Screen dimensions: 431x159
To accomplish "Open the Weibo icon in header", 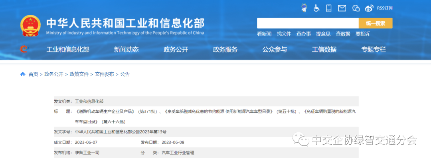I will pos(370,8).
